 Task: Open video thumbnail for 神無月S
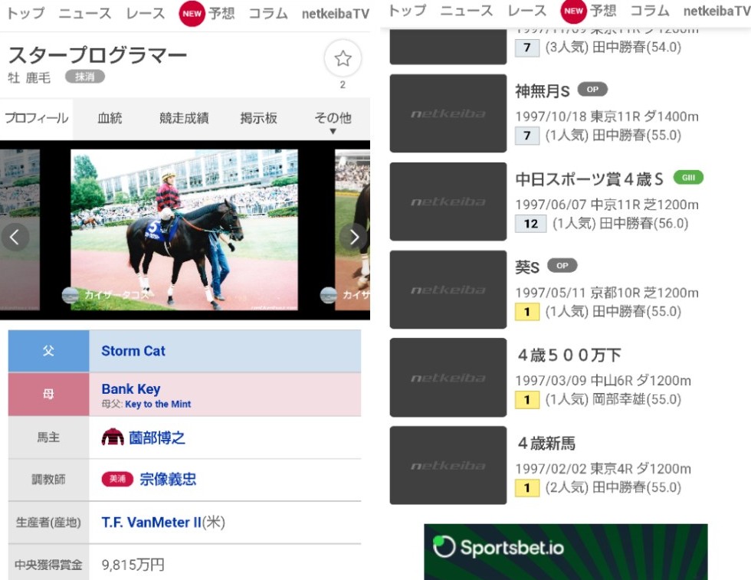pyautogui.click(x=448, y=113)
